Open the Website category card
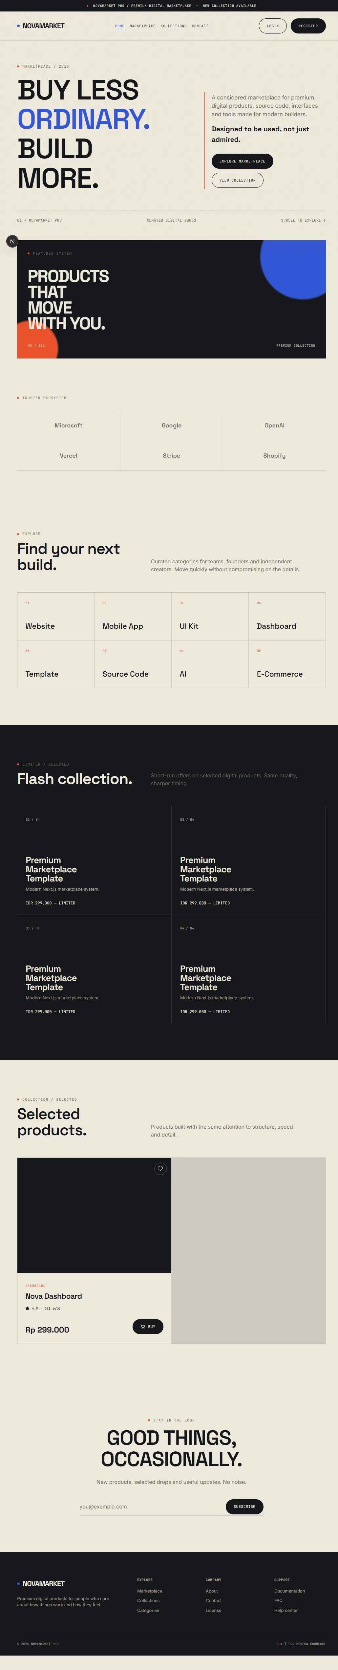 (x=56, y=617)
